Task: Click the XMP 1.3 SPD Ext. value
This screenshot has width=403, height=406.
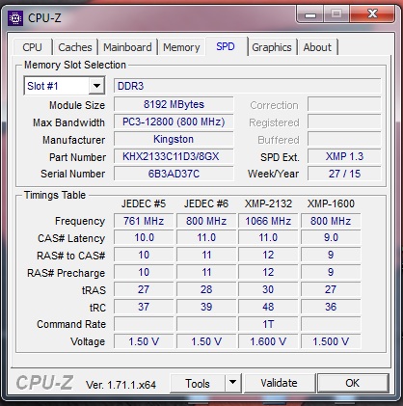Action: point(344,156)
